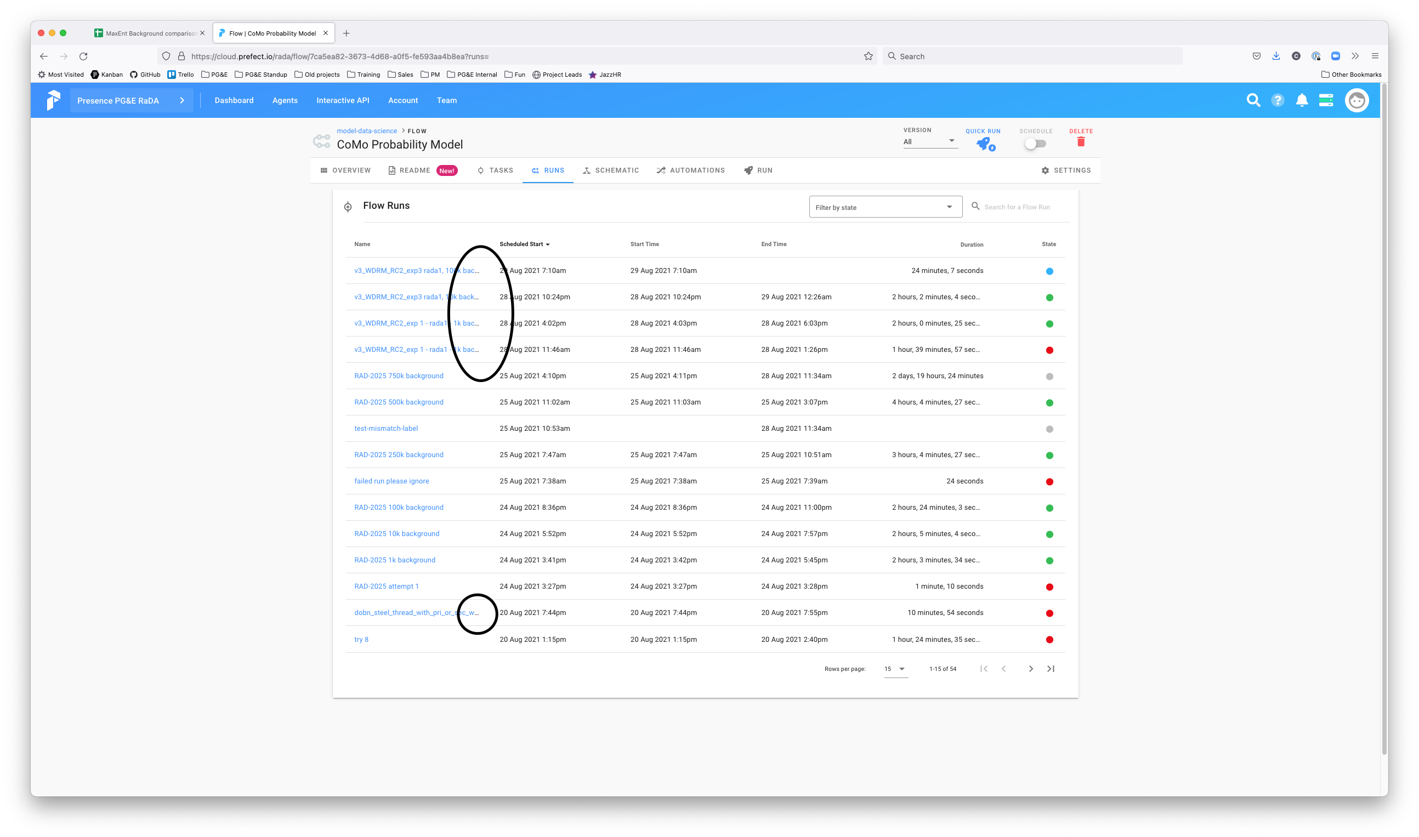
Task: Open the flow Settings
Action: tap(1065, 170)
